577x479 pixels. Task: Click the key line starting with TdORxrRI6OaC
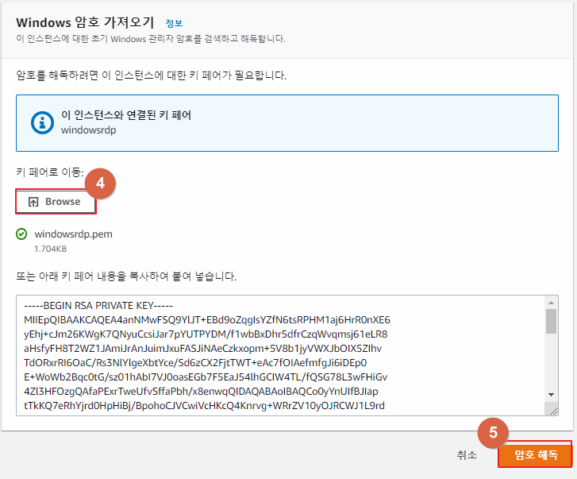pyautogui.click(x=195, y=363)
